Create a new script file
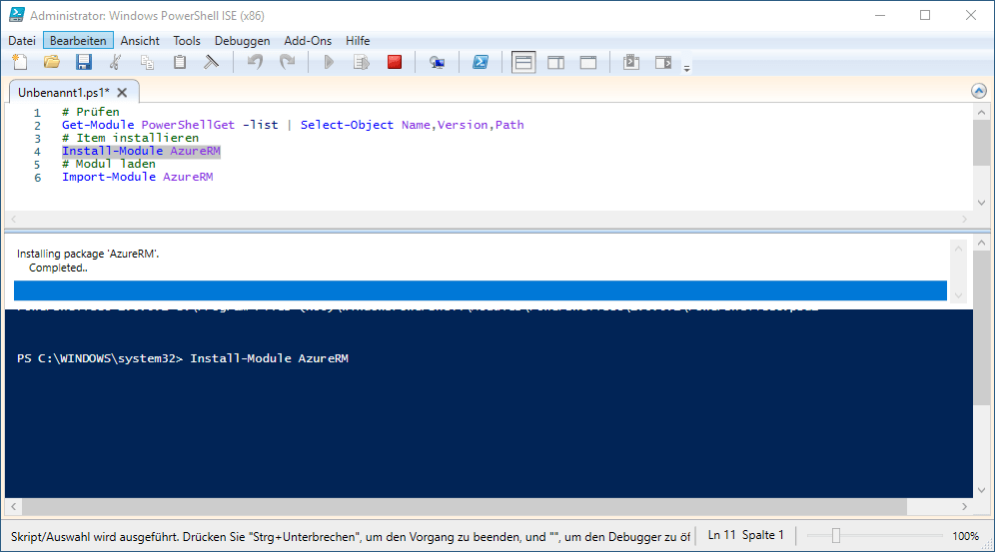This screenshot has width=995, height=552. [20, 62]
